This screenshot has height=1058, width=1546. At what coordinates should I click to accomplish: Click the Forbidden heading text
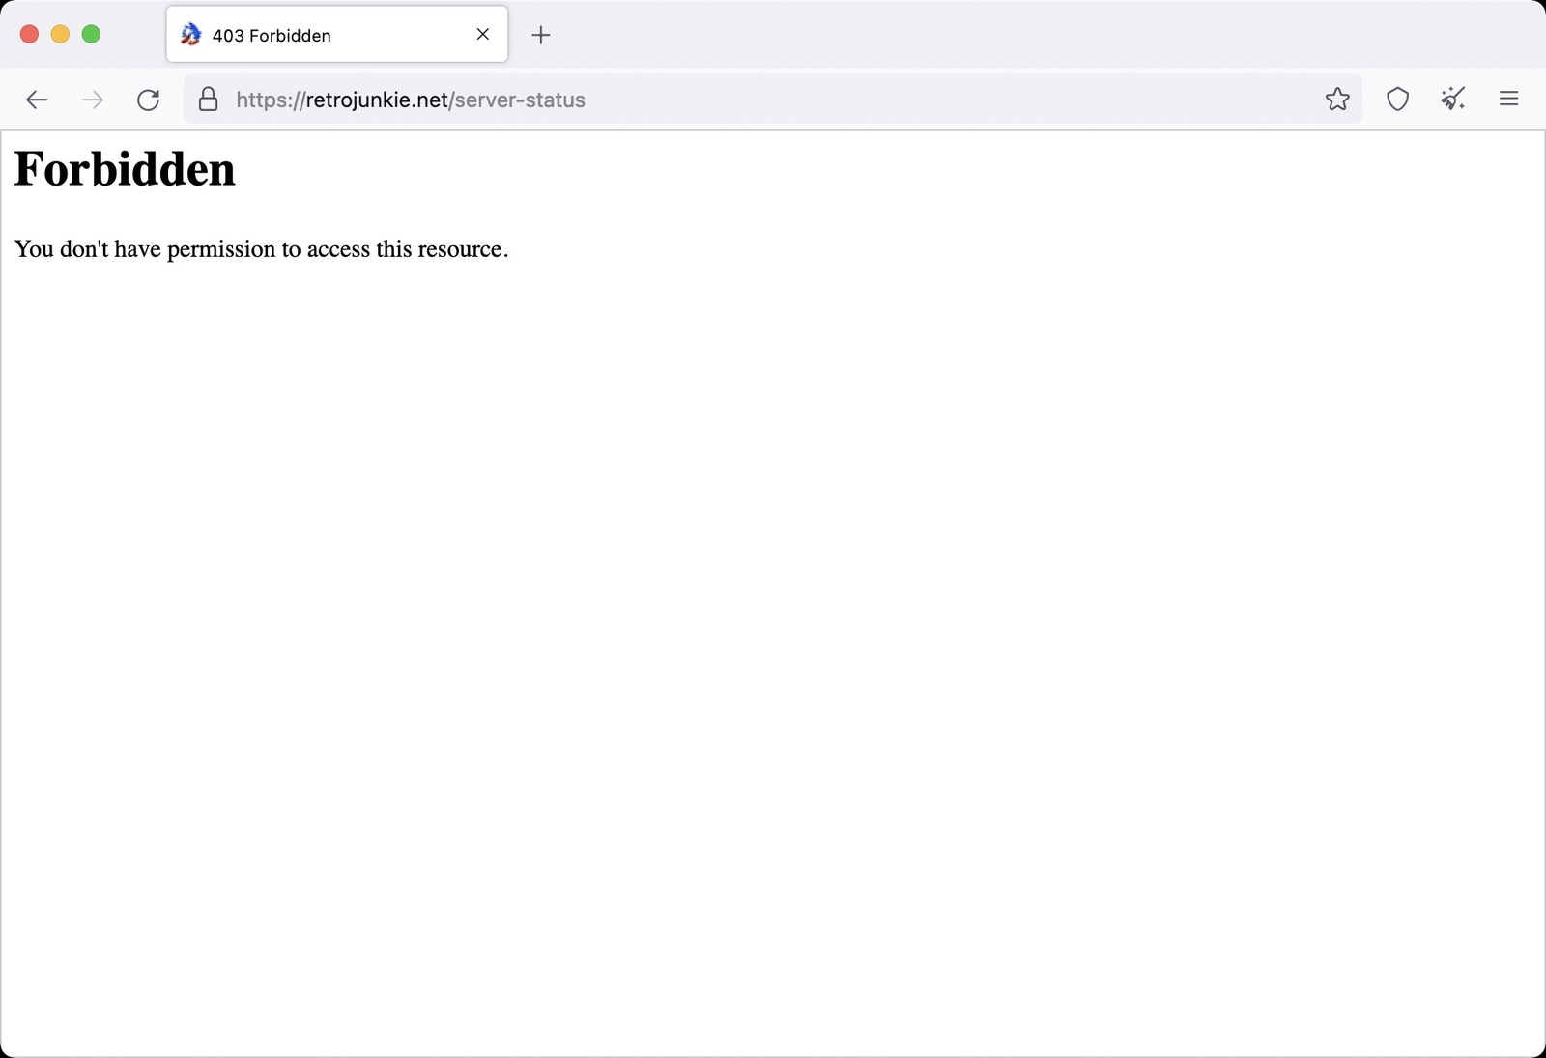tap(125, 169)
